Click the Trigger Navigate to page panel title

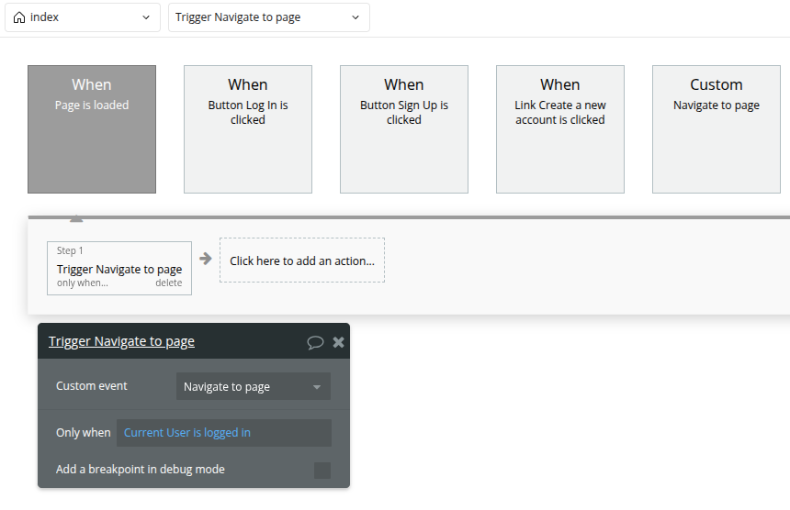coord(121,341)
